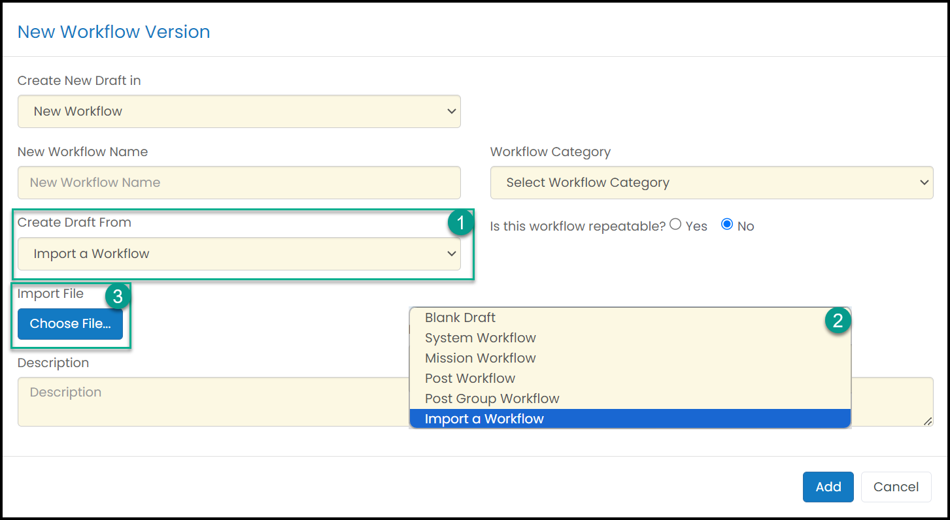Click the New Workflow Version title
The width and height of the screenshot is (950, 520).
(x=114, y=32)
